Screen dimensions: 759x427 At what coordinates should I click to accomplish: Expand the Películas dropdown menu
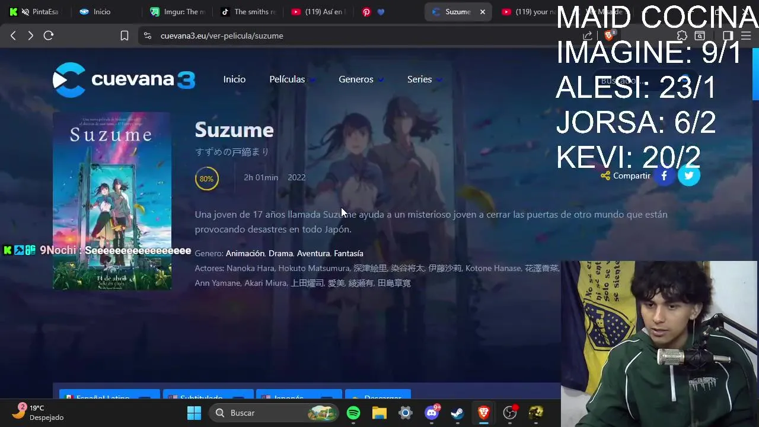coord(292,79)
